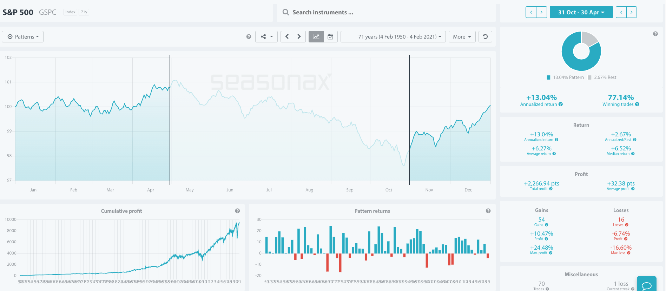The width and height of the screenshot is (666, 291).
Task: Click the pattern end marker line in October
Action: coord(409,120)
